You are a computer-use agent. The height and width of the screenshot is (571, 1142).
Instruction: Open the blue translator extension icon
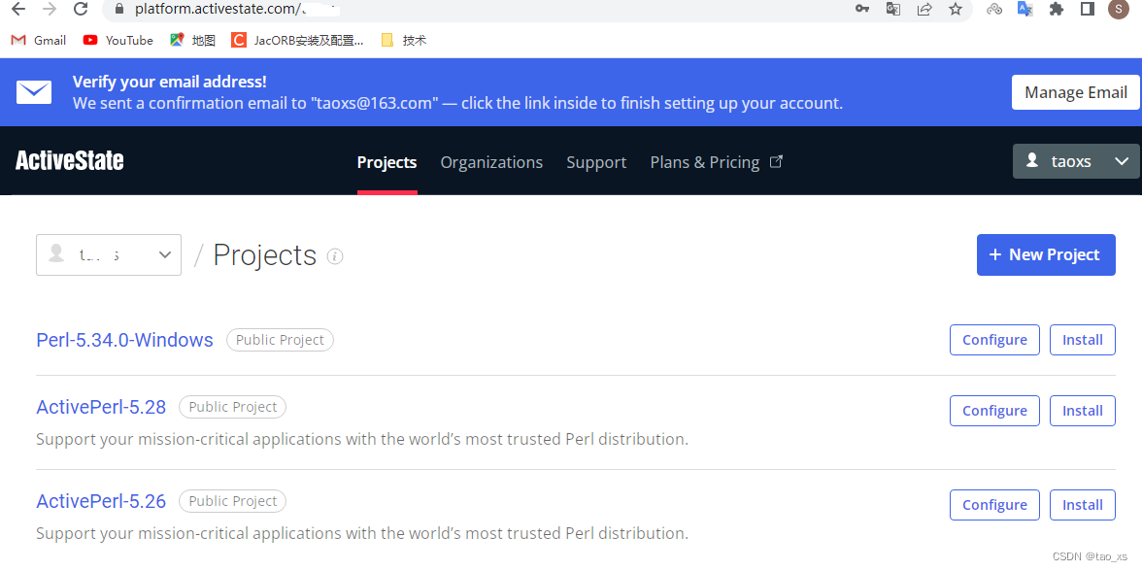point(1025,9)
